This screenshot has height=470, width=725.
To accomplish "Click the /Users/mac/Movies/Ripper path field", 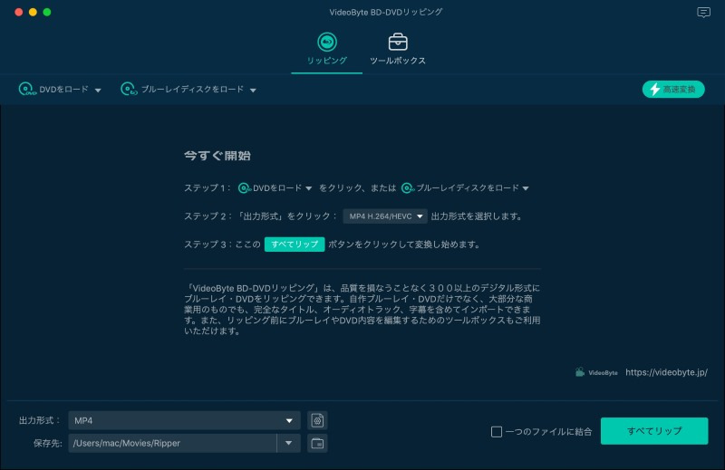I will pyautogui.click(x=172, y=443).
